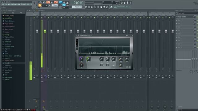Expand the Plugin database folder
The width and height of the screenshot is (198, 111).
9,21
